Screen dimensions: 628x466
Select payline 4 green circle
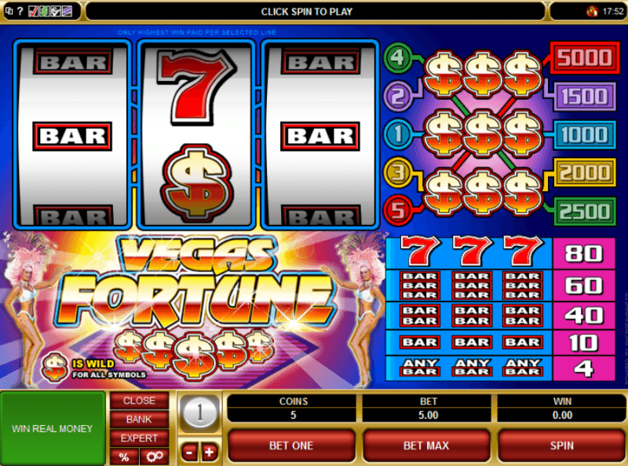[397, 57]
